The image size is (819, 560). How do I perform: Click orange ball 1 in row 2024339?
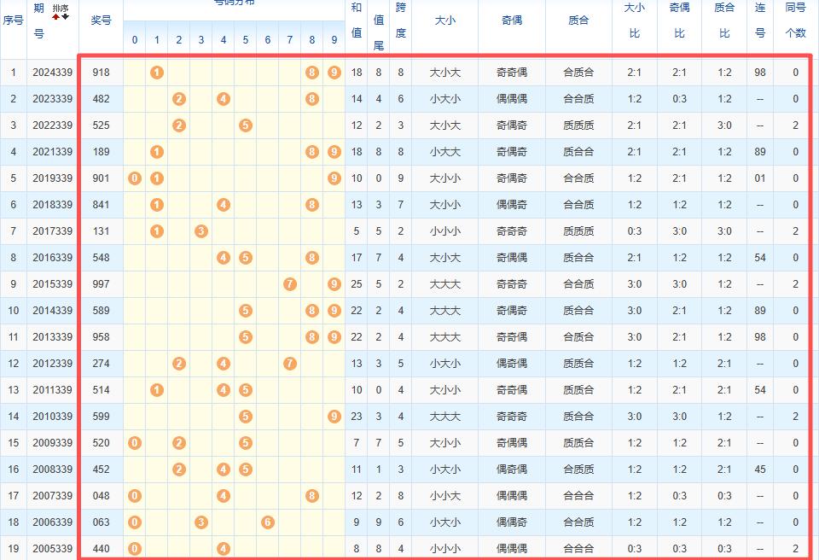(x=157, y=73)
